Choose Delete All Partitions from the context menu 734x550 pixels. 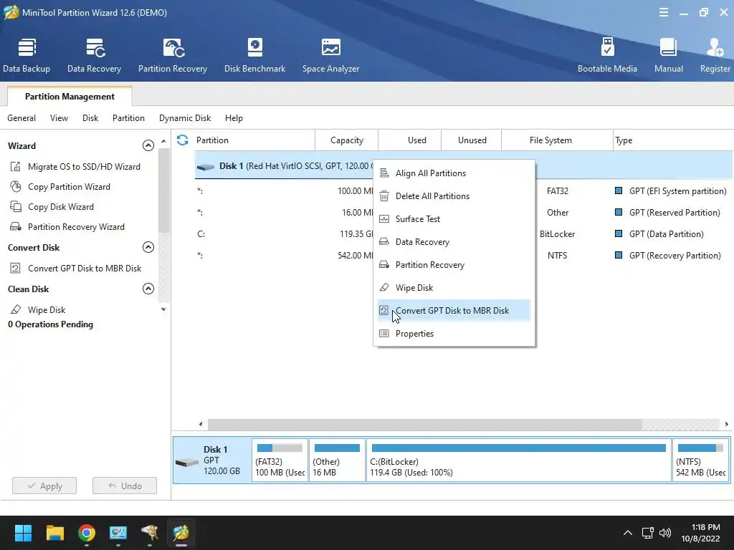click(x=454, y=196)
